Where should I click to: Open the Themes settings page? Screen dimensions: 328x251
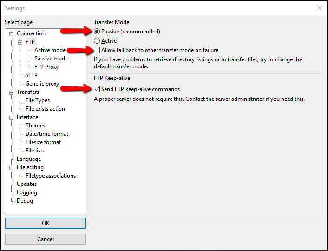(x=35, y=125)
